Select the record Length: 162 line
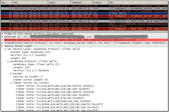 (x=18, y=58)
